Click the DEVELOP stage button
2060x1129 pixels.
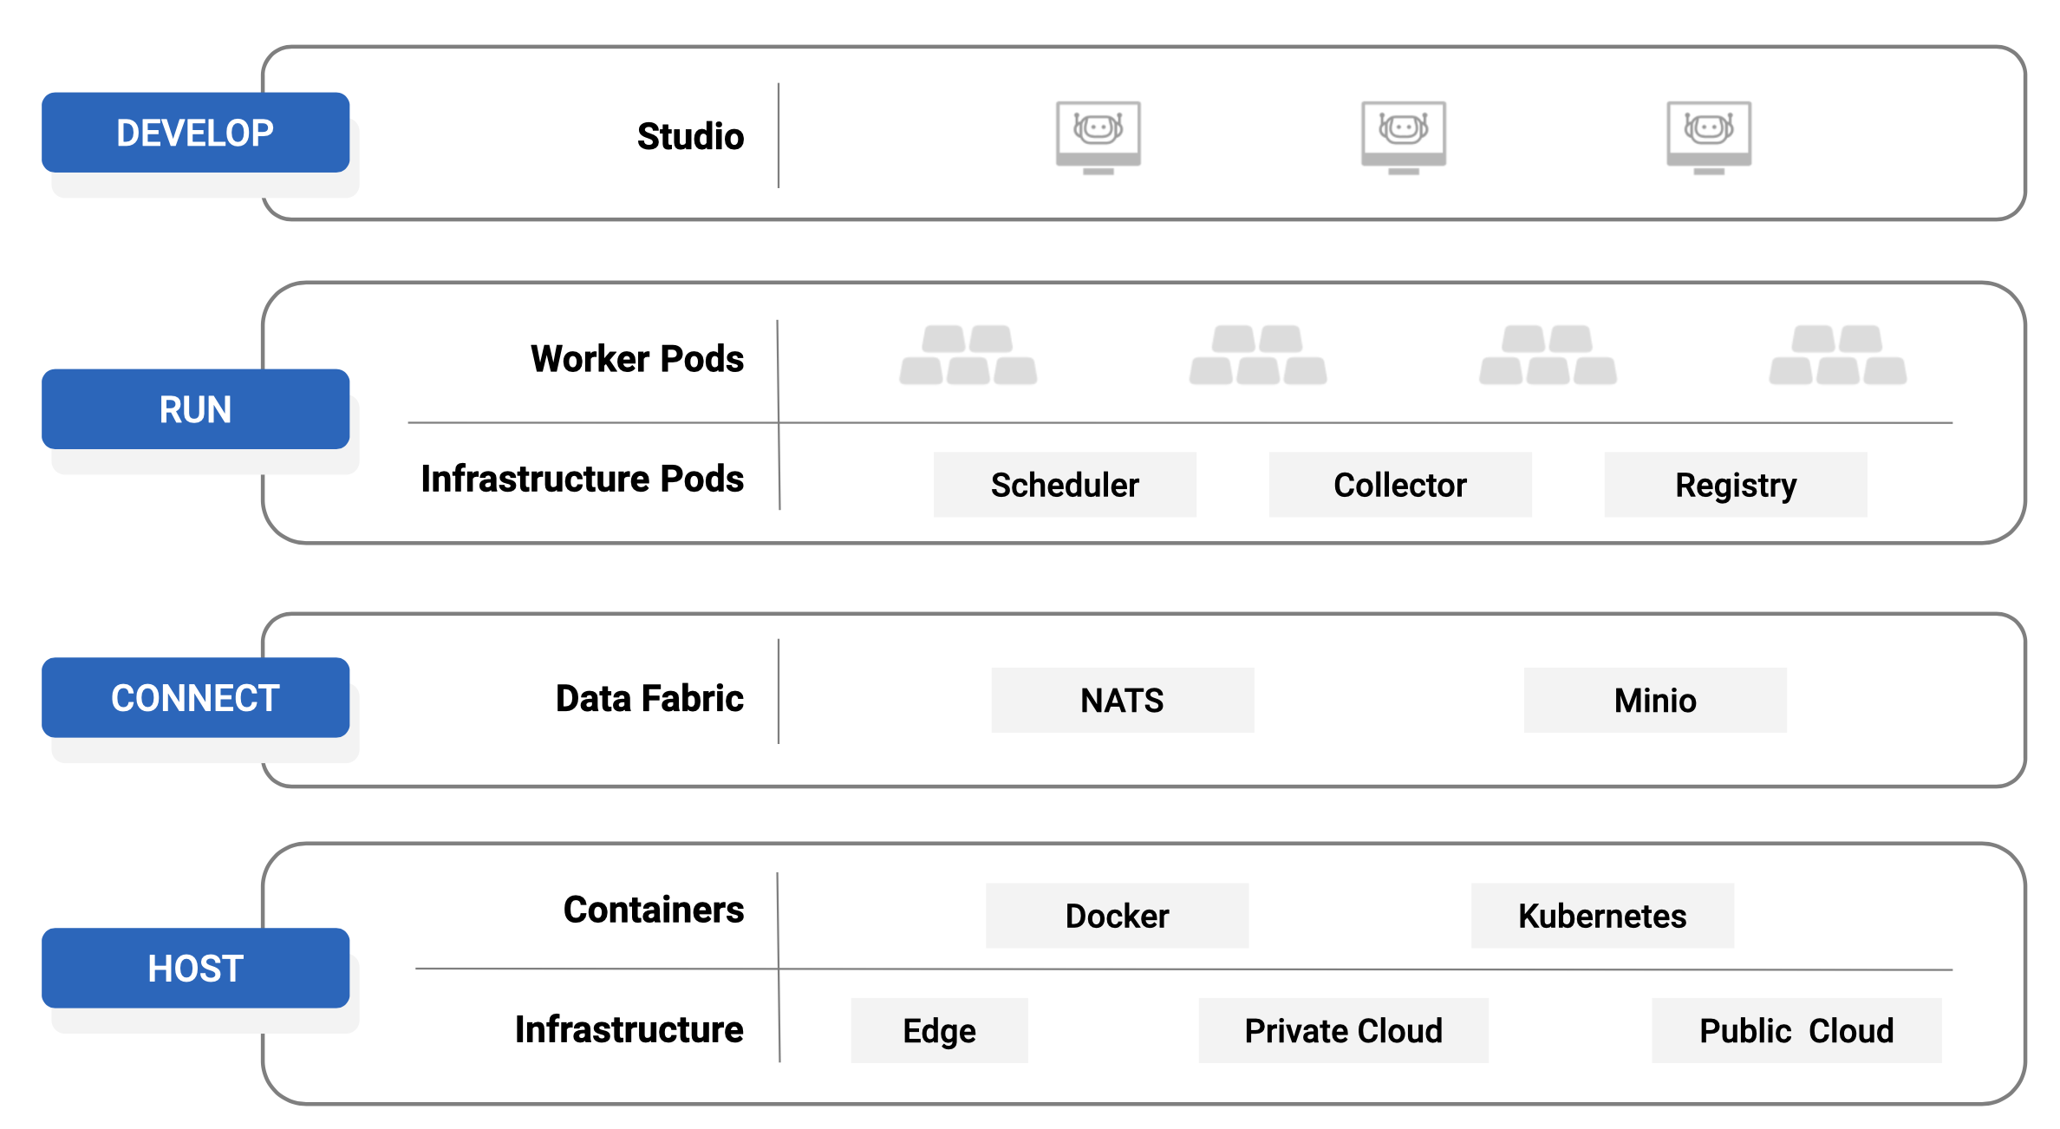click(x=195, y=133)
